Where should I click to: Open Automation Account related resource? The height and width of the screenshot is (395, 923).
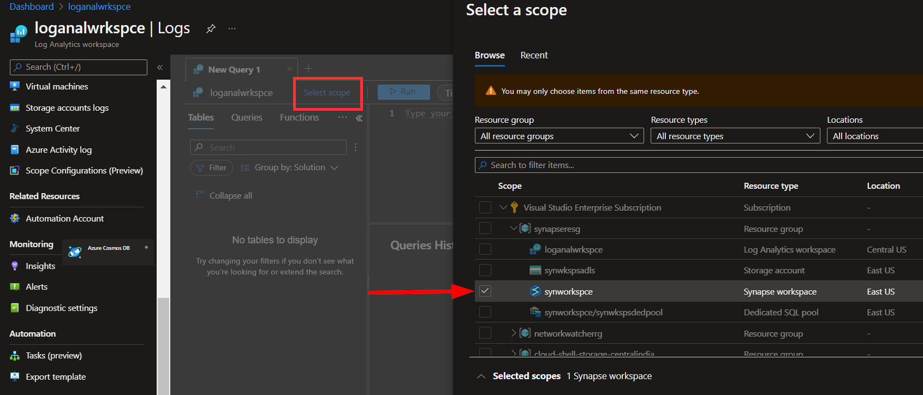64,218
